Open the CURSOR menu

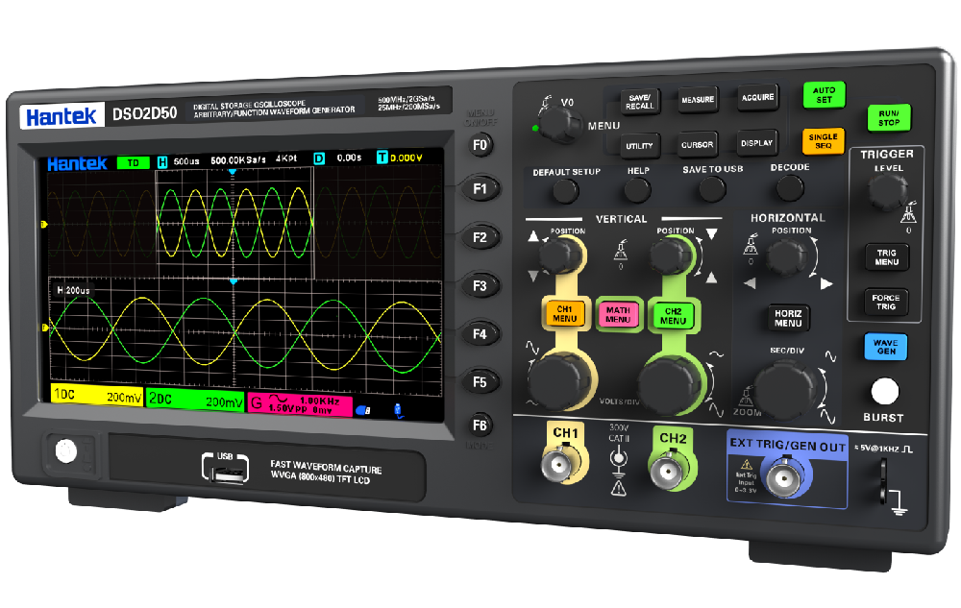point(697,144)
